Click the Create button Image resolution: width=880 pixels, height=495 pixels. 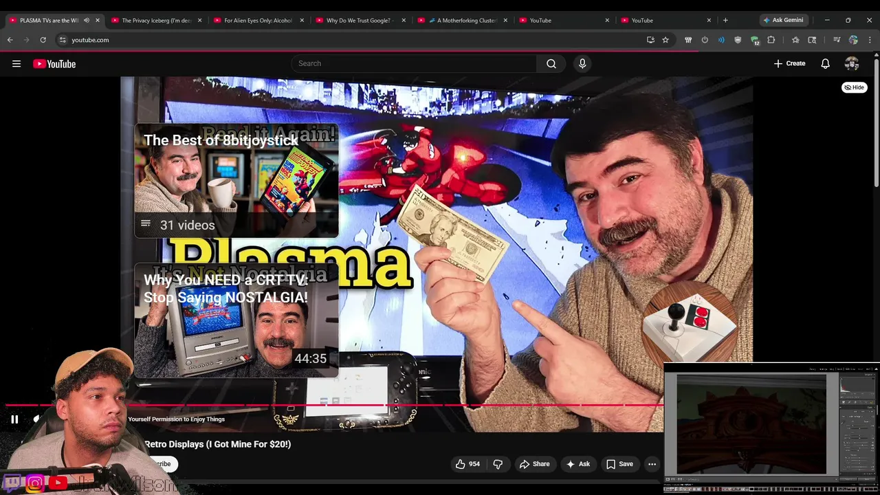[789, 64]
